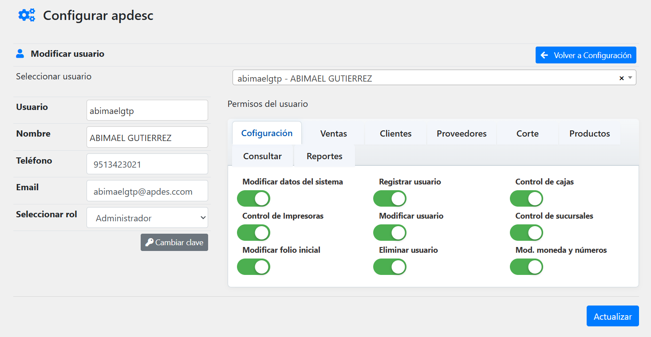
Task: Click the back arrow icon on Volver button
Action: (544, 55)
